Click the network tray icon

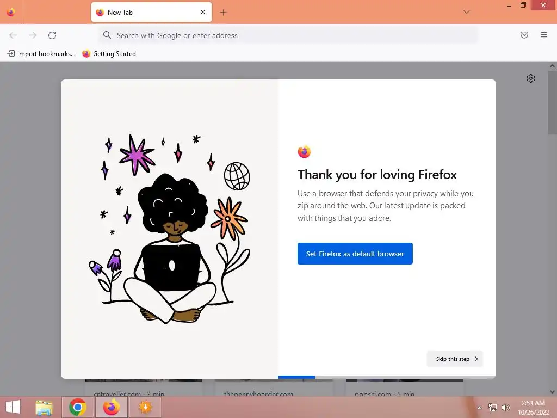493,407
